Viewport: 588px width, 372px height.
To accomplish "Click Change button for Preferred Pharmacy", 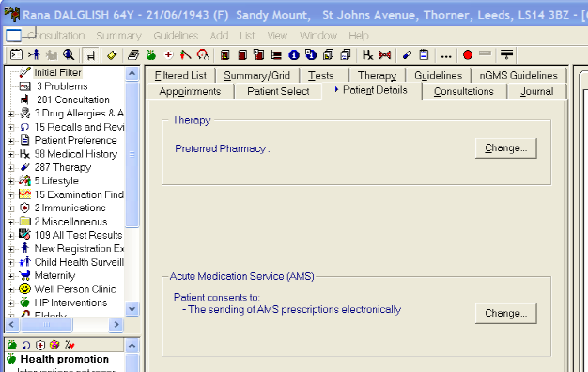I will tap(506, 148).
